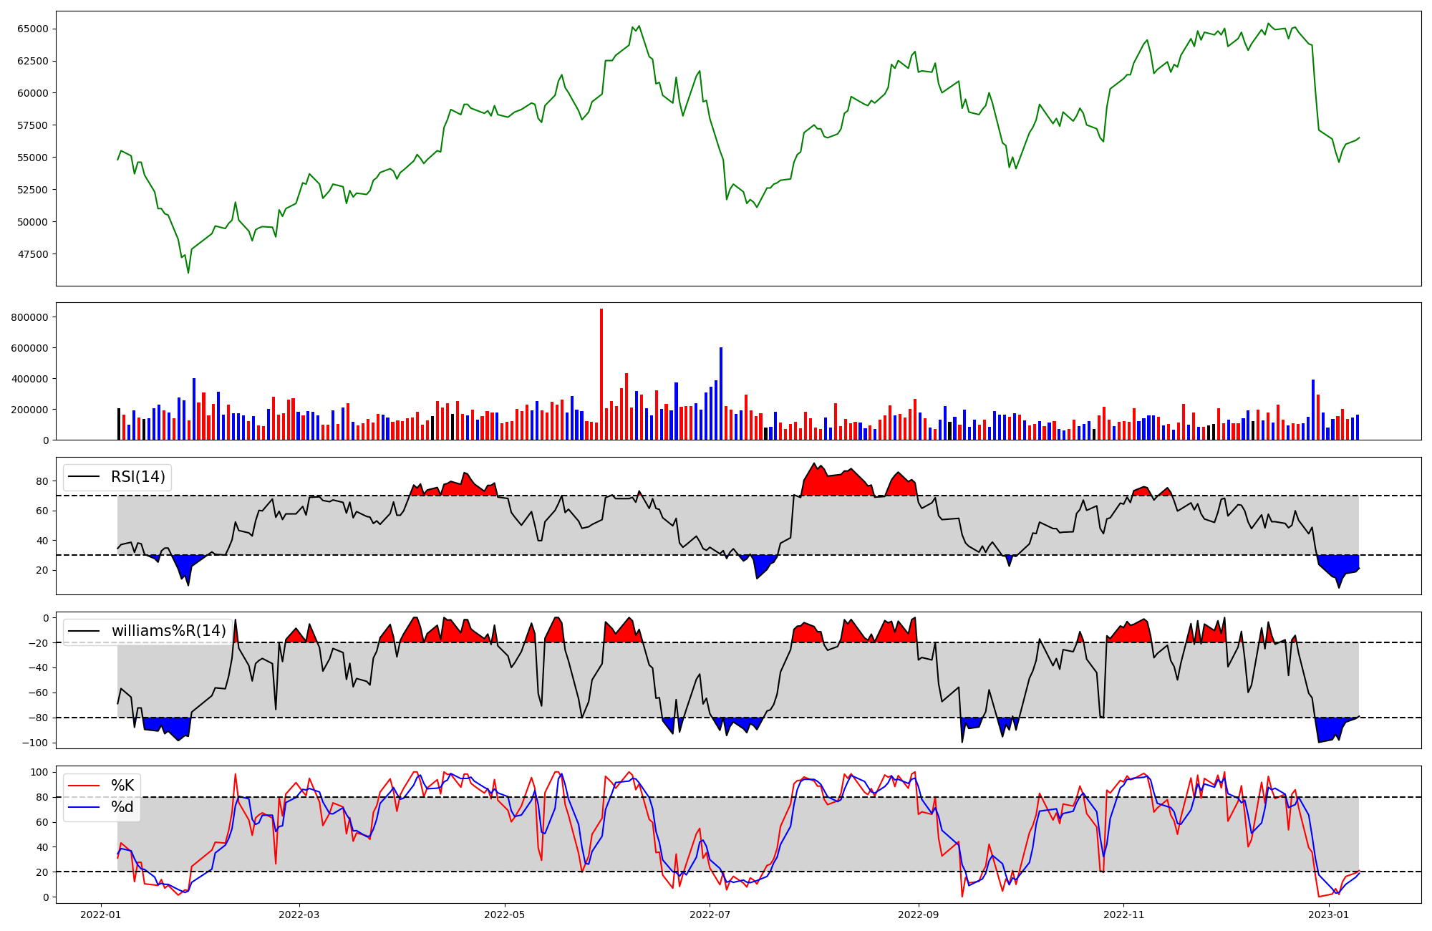
Task: Click the %d legend text
Action: pyautogui.click(x=122, y=807)
